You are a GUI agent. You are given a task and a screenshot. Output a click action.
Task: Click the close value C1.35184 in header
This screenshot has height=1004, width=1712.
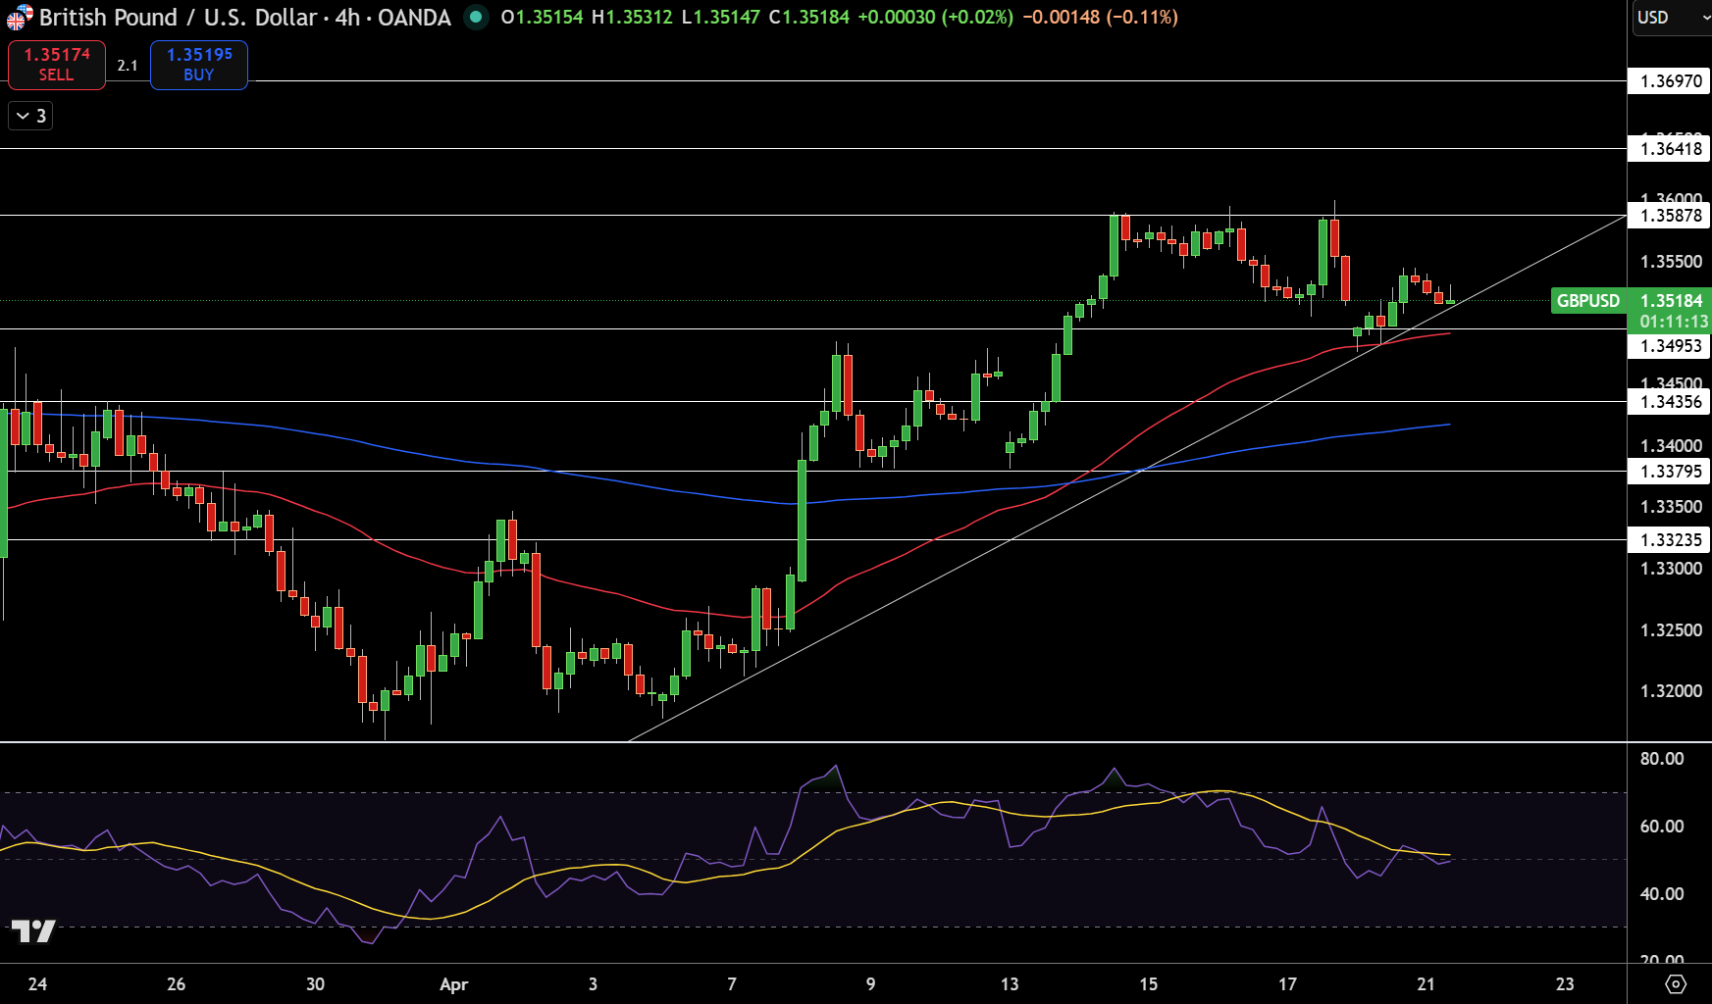pyautogui.click(x=808, y=17)
